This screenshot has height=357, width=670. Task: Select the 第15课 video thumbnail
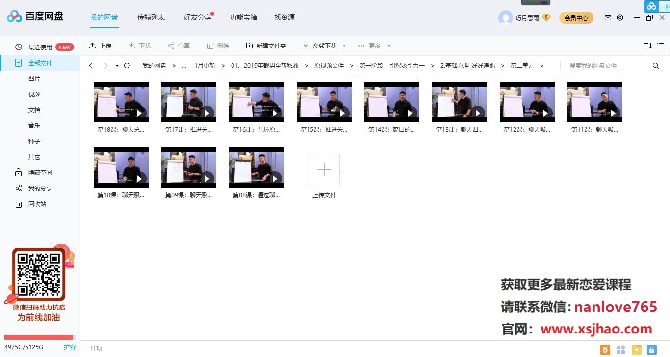324,102
